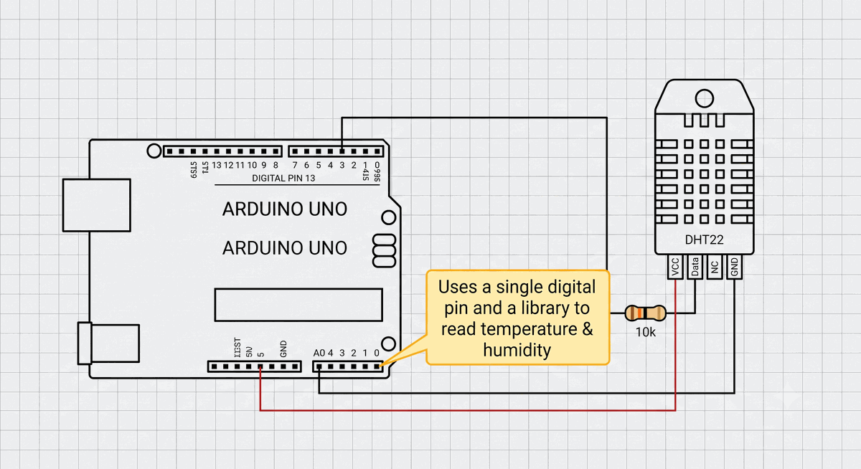Click the digital pin 12 number label
Screen dimensions: 861x469
(229, 165)
